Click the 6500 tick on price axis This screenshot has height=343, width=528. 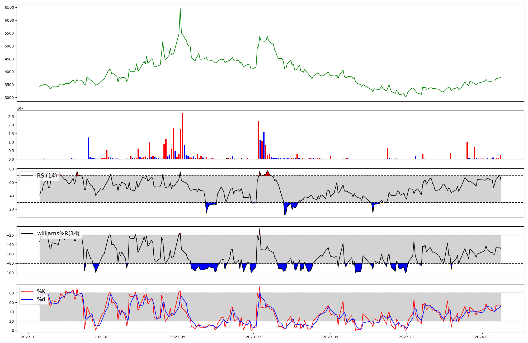click(10, 7)
